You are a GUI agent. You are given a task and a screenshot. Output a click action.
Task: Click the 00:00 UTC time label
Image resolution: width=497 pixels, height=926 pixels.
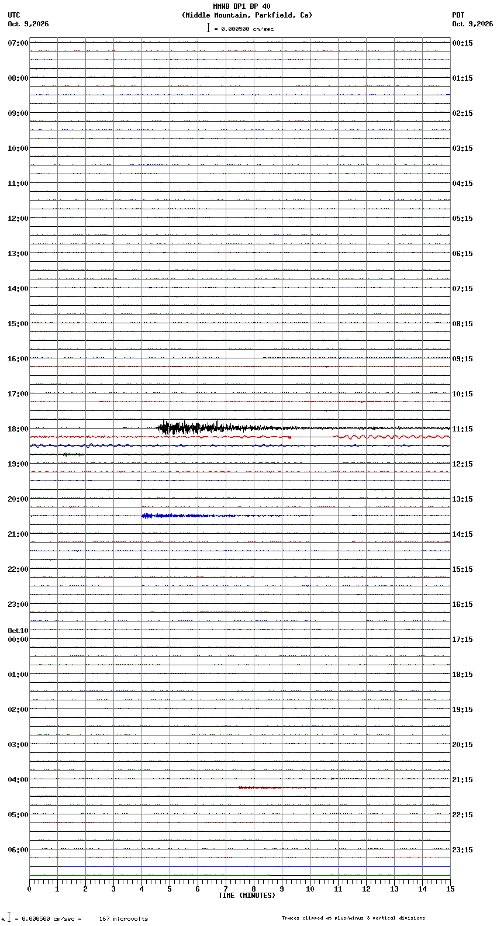(18, 640)
